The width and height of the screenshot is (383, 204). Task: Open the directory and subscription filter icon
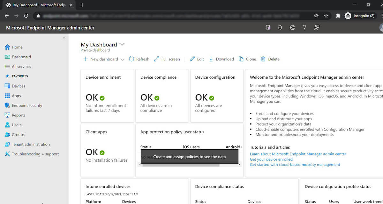(268, 28)
